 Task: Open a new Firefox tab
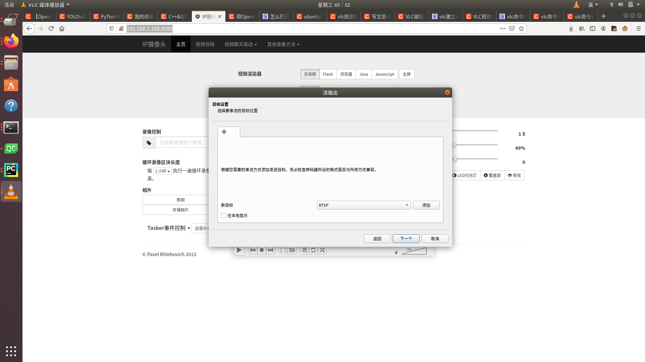(604, 16)
